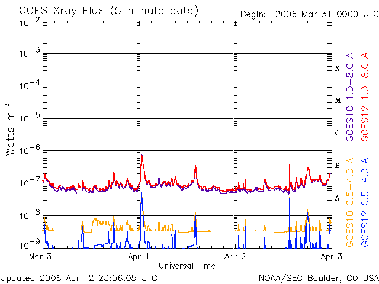This screenshot has height=284, width=379.
Task: Select the blue GOES12 0.5-4.0 A legend label
Action: pyautogui.click(x=366, y=202)
